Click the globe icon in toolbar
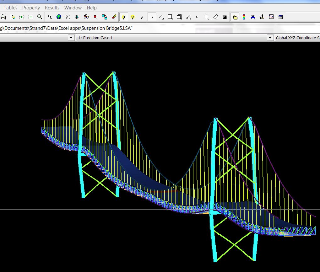This screenshot has width=320, height=272. [59, 17]
